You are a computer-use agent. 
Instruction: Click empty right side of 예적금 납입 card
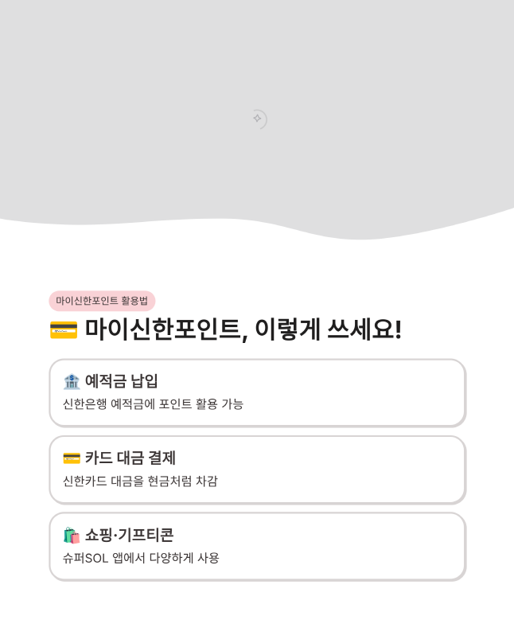[x=369, y=393]
